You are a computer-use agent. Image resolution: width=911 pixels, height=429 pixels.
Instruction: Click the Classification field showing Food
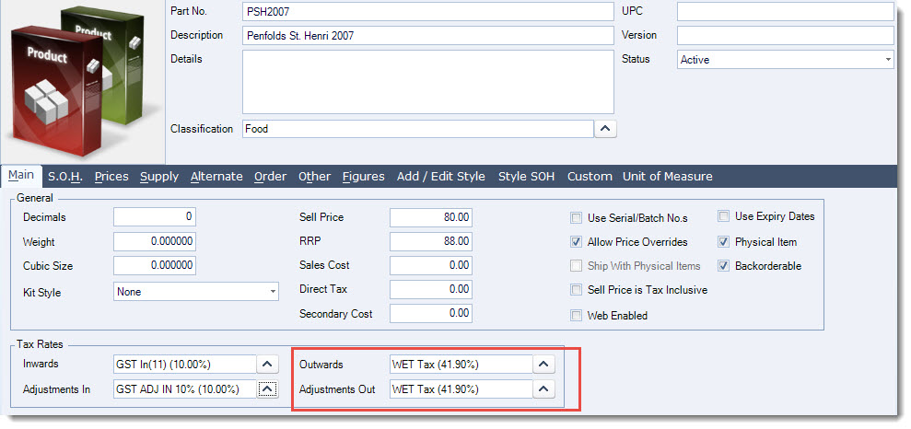(418, 129)
